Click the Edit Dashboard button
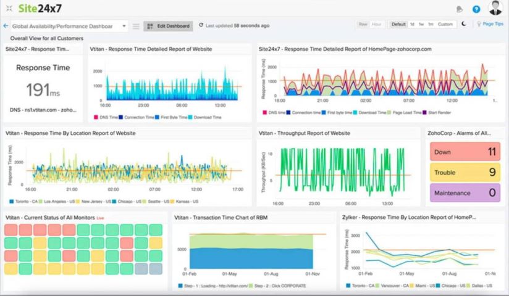 168,26
